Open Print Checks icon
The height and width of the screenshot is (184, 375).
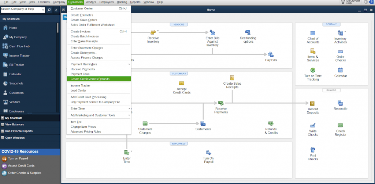[313, 150]
